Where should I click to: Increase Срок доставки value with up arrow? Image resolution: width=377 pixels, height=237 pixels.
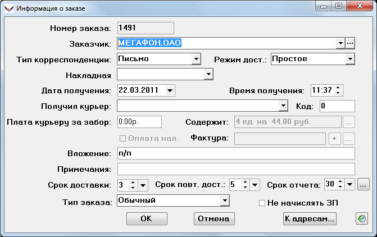(x=133, y=183)
